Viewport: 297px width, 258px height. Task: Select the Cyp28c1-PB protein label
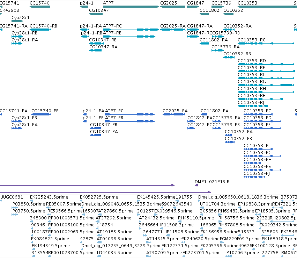click(x=24, y=118)
